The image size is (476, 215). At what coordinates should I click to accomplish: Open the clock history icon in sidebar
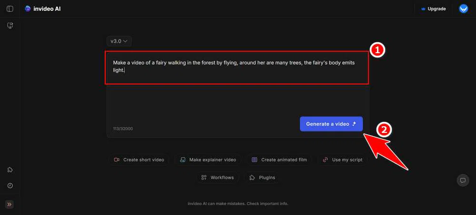pos(10,186)
